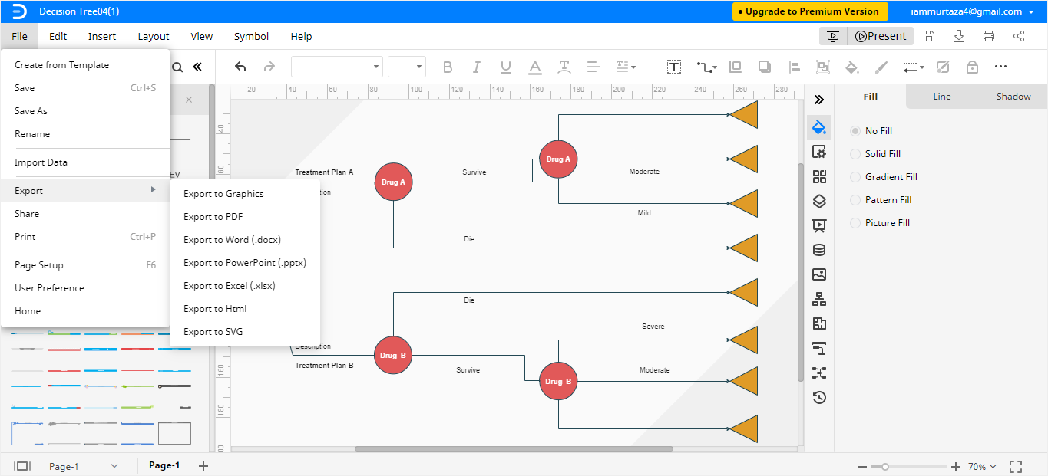The height and width of the screenshot is (476, 1048).
Task: Enable Gradient Fill option
Action: tap(855, 176)
